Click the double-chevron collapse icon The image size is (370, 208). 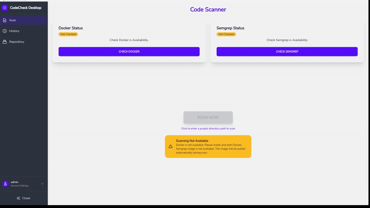[18, 198]
